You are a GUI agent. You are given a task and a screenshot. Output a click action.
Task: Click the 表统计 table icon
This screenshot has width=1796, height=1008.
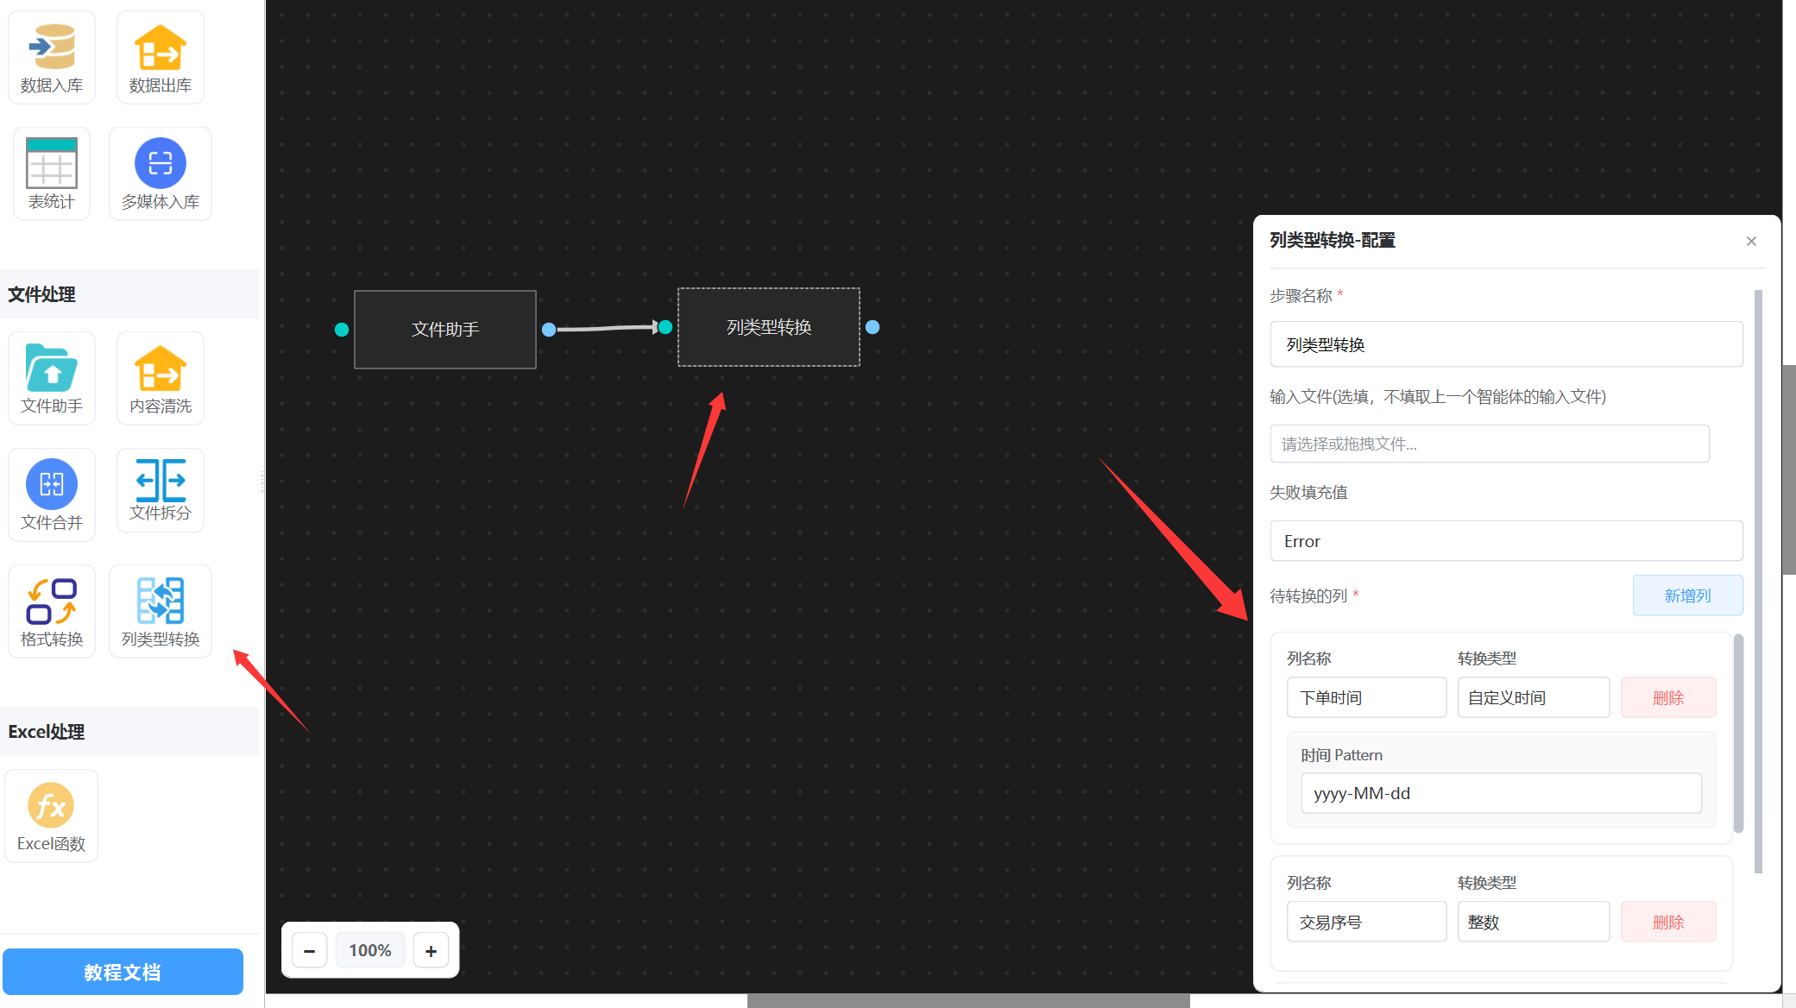point(52,164)
